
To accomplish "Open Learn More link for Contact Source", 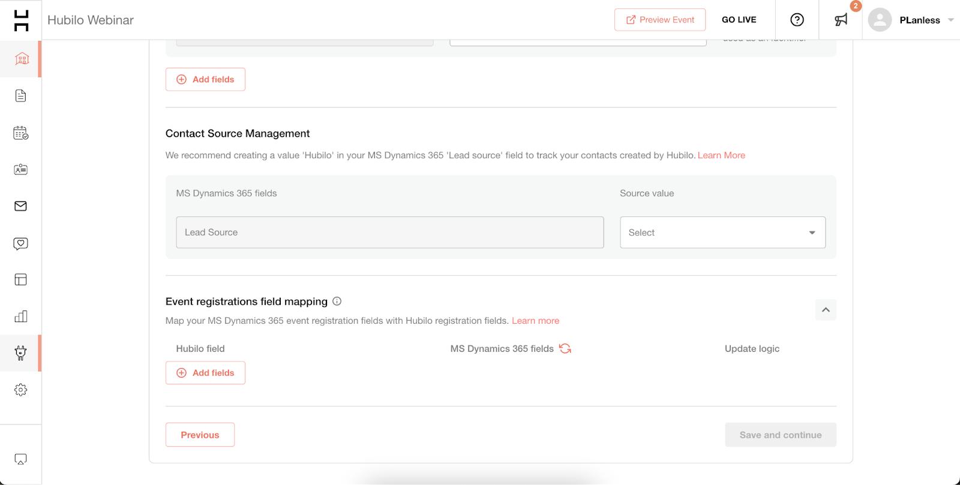I will 721,155.
